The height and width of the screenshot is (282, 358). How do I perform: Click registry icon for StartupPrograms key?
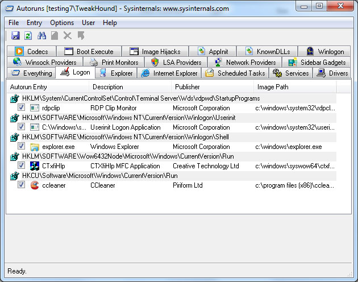coord(14,98)
